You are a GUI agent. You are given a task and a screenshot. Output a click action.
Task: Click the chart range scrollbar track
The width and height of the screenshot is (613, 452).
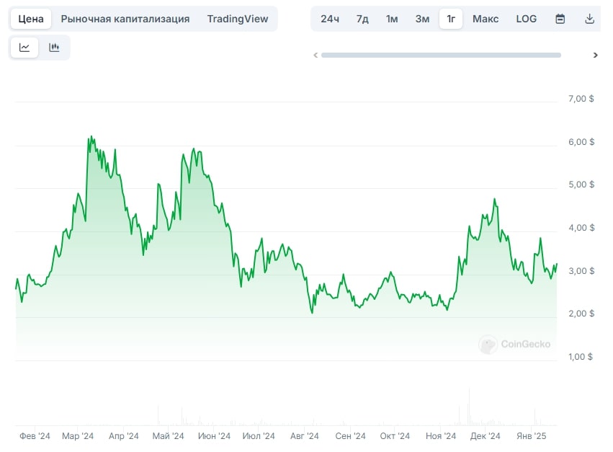[441, 56]
